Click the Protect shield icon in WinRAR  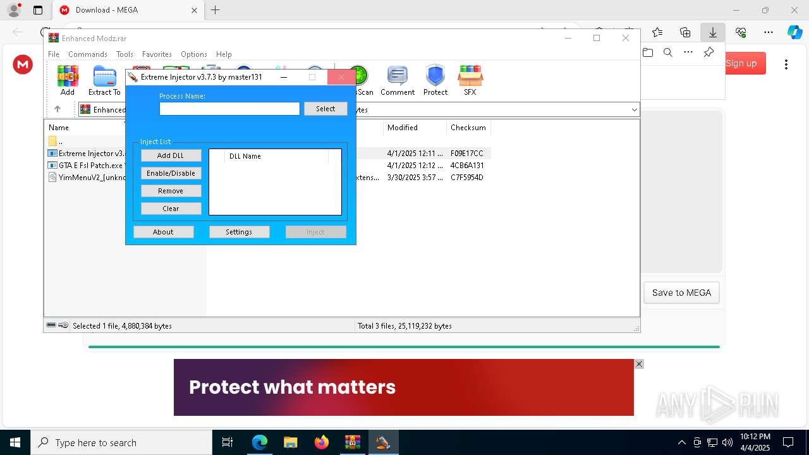point(435,80)
